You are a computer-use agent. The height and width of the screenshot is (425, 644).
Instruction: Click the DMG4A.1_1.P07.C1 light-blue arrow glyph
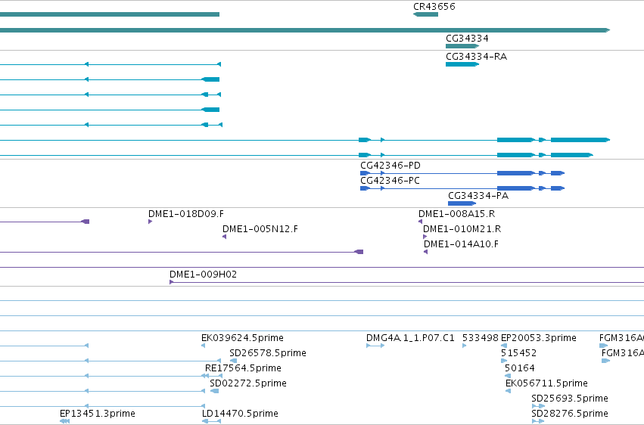375,346
